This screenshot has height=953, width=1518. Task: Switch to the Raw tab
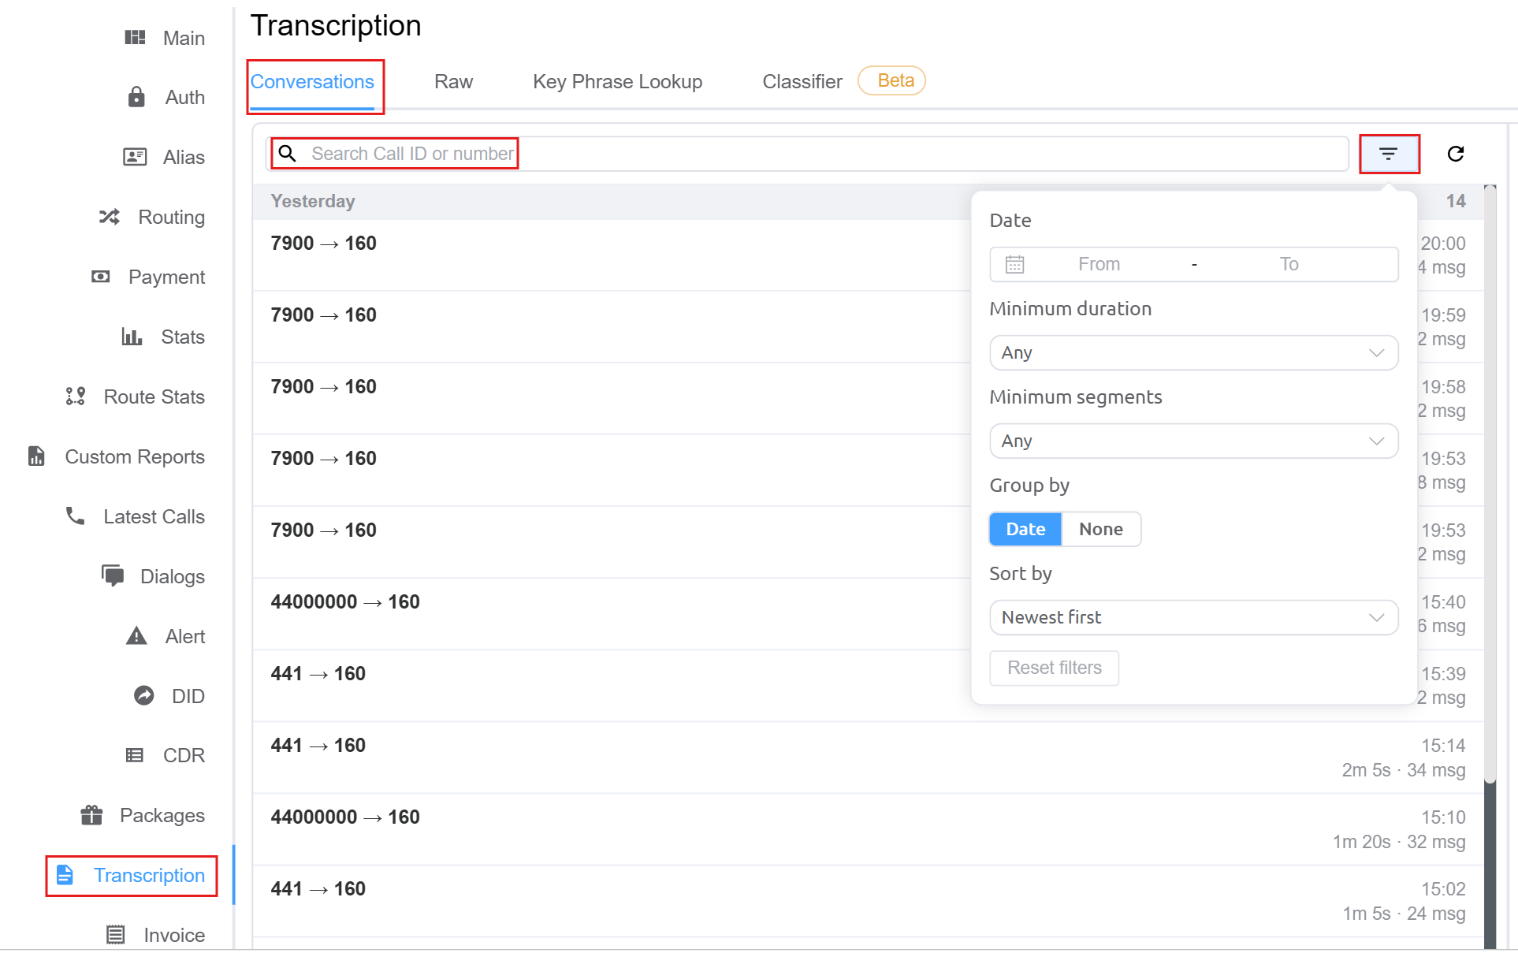click(453, 82)
